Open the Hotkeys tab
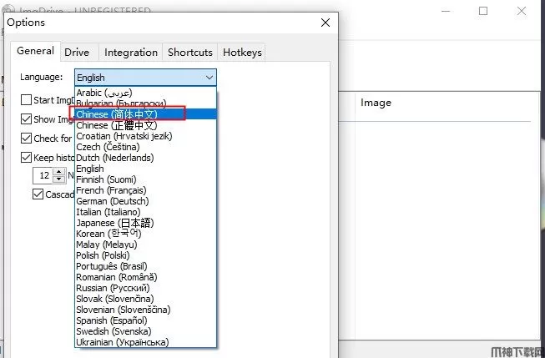This screenshot has height=358, width=545. click(242, 53)
